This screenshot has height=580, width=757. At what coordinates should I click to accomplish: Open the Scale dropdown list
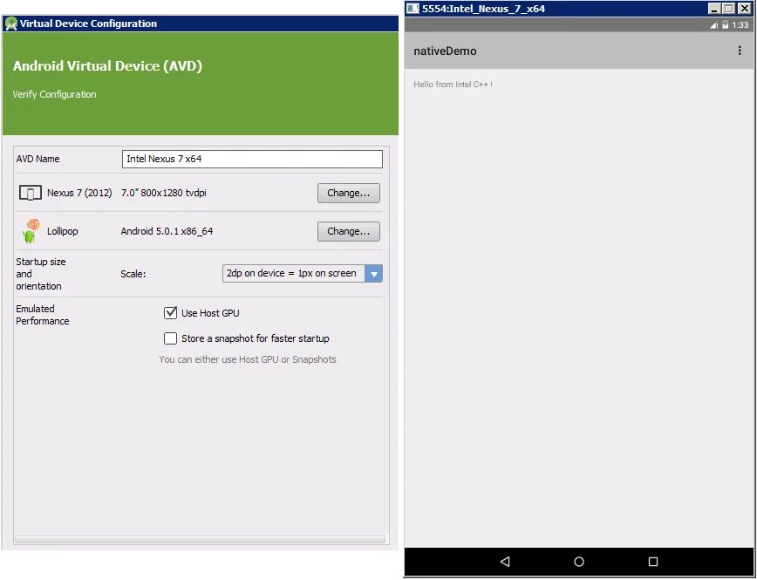(303, 273)
